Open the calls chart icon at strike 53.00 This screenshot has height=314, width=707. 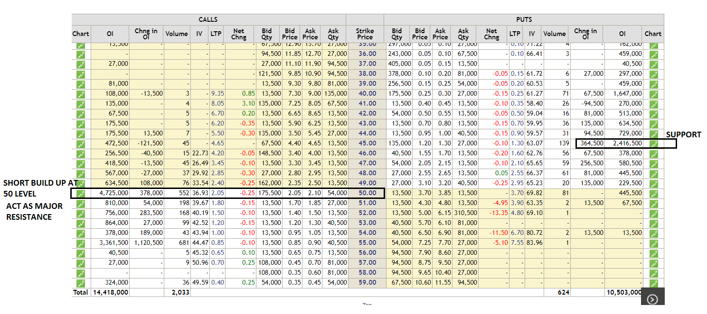[x=81, y=223]
